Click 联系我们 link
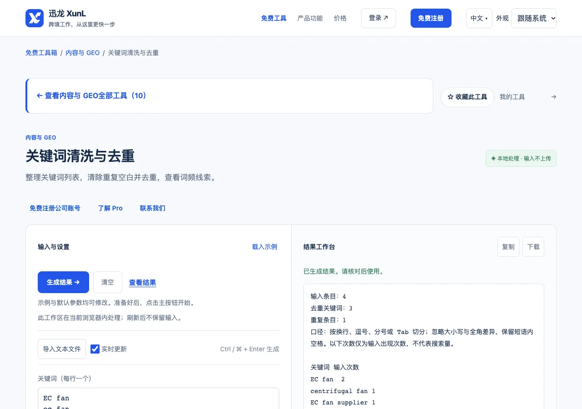The image size is (582, 409). (x=153, y=208)
